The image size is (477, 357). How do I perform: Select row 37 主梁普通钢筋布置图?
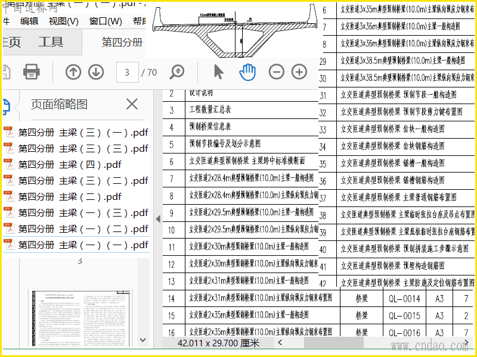397,198
